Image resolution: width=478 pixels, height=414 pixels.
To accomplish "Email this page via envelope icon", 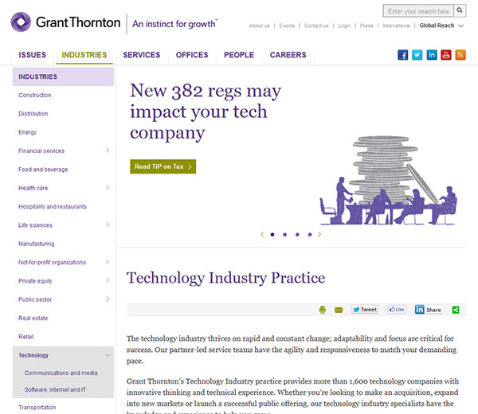I will (339, 310).
